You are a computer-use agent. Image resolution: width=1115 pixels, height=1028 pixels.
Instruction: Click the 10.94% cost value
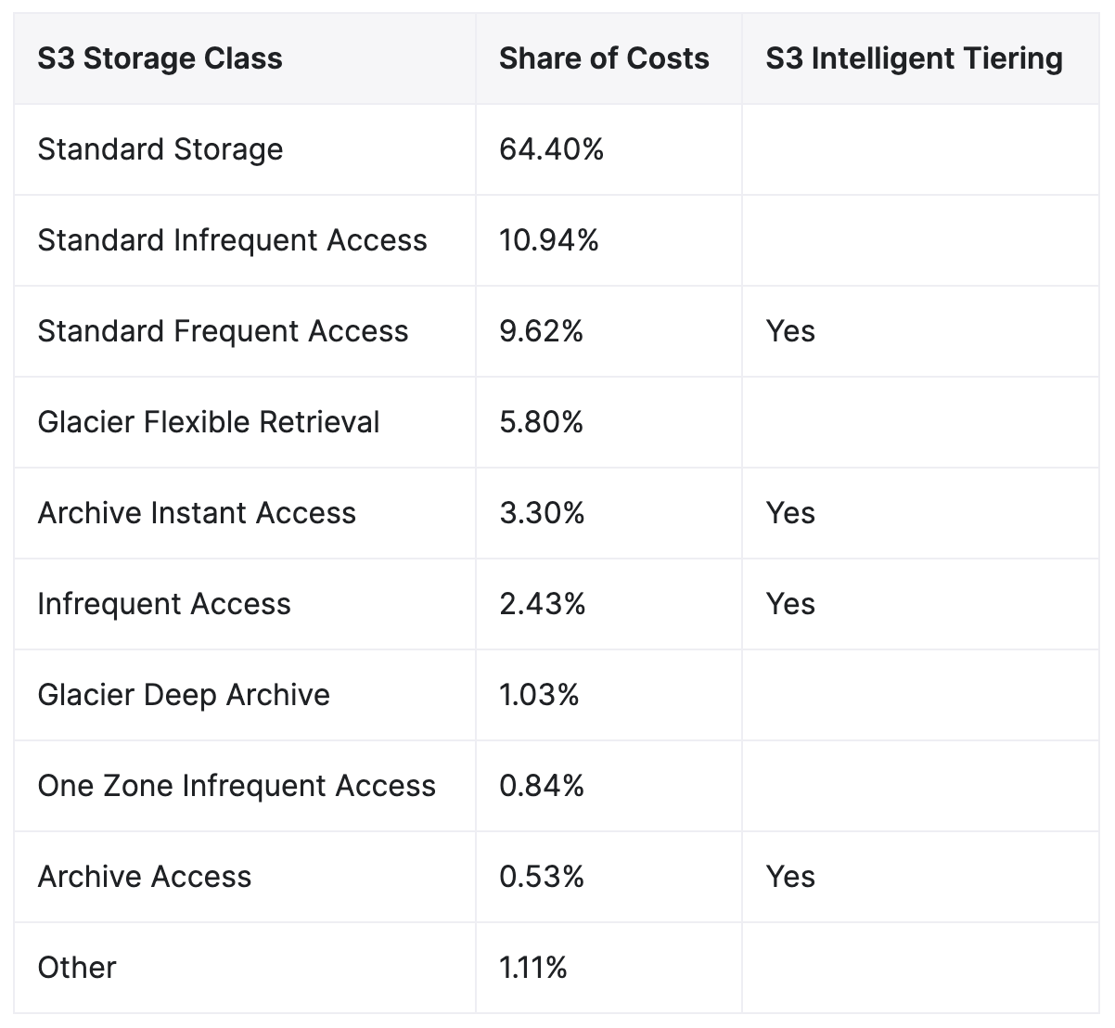point(549,240)
